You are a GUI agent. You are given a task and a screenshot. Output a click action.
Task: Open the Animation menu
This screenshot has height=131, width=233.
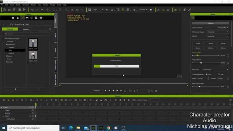[26, 5]
